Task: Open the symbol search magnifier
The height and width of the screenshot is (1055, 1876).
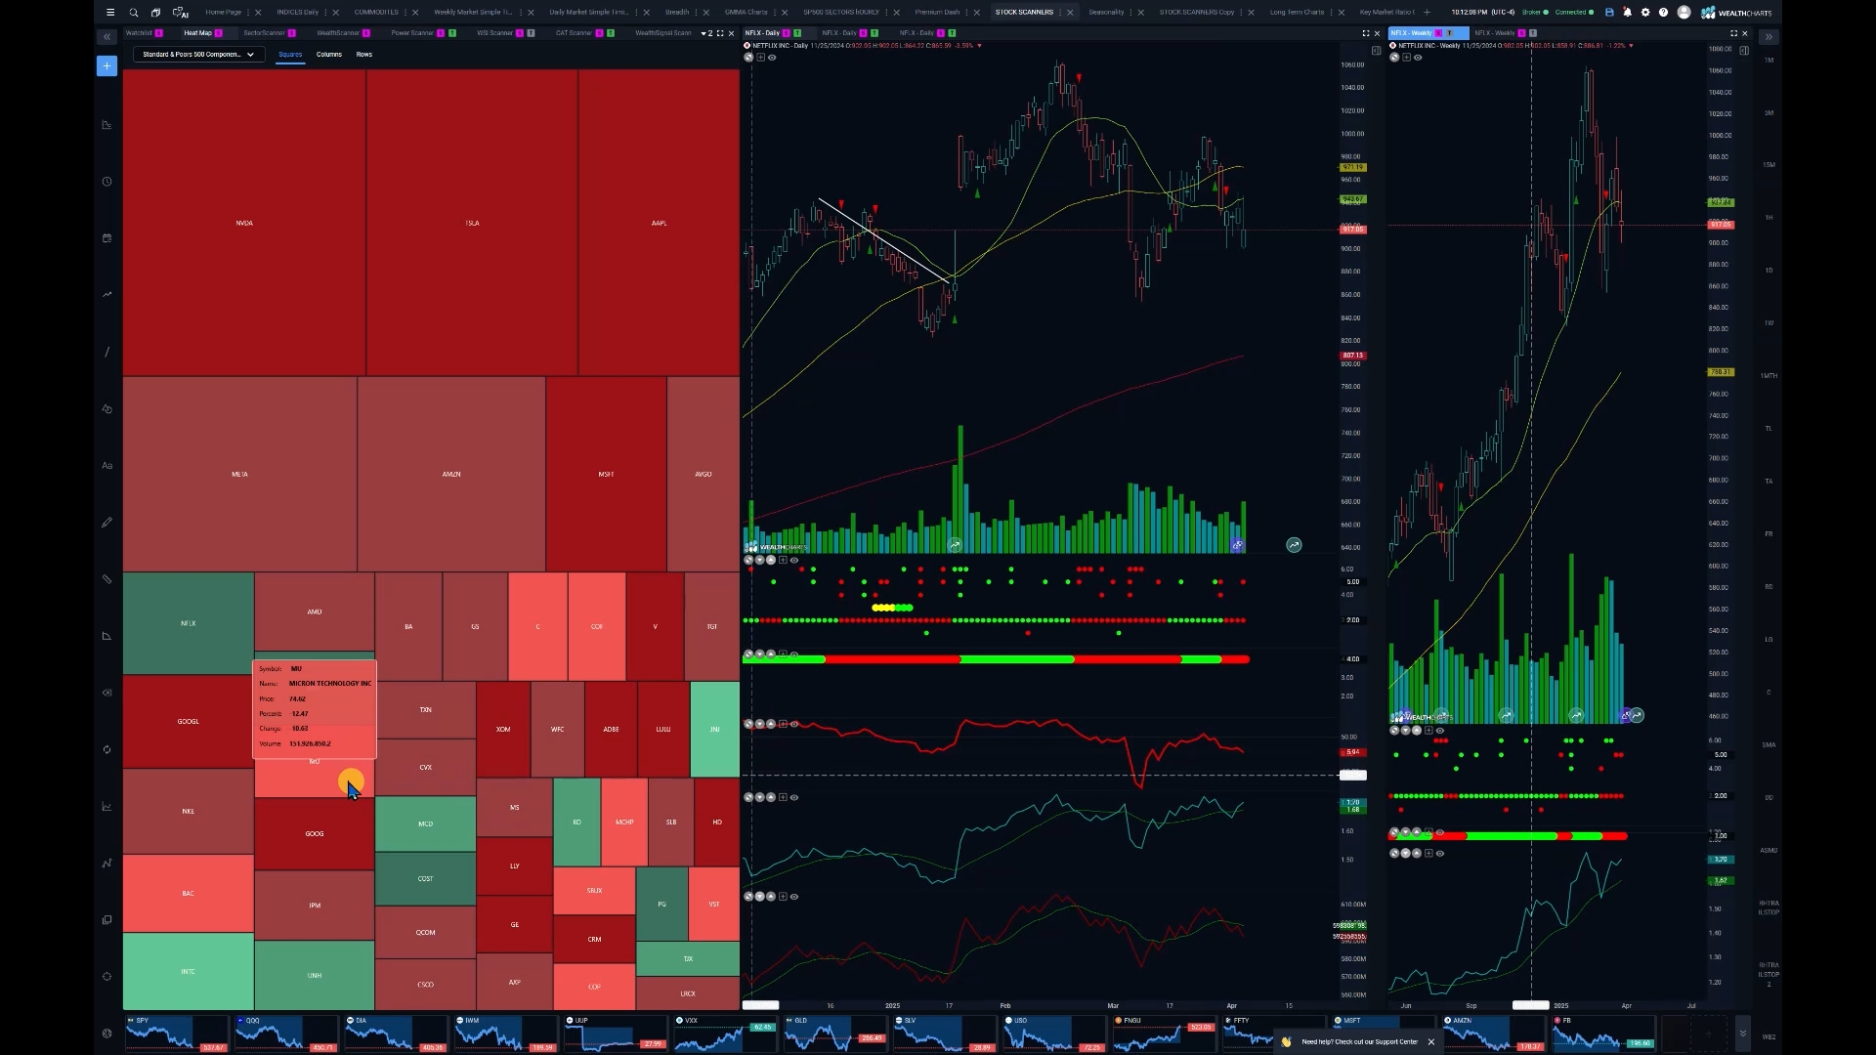Action: [134, 13]
